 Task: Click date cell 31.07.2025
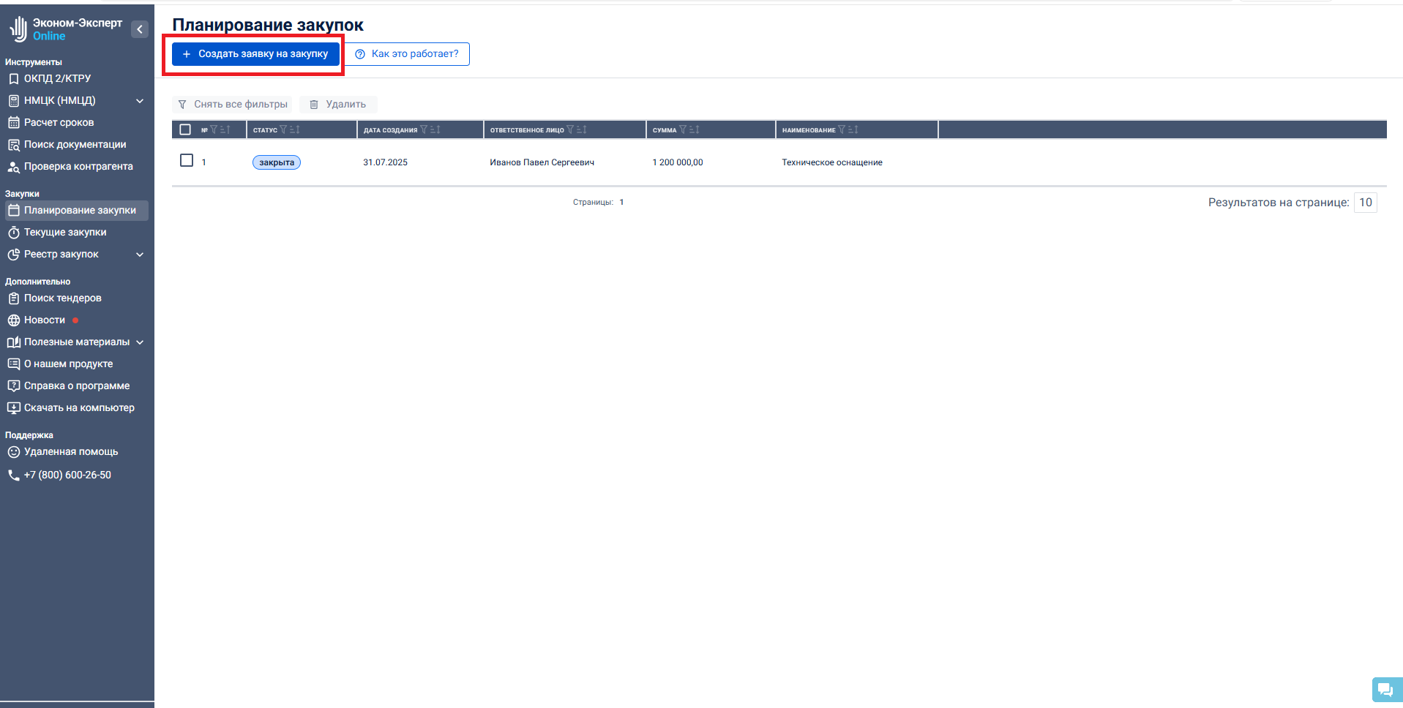[386, 162]
